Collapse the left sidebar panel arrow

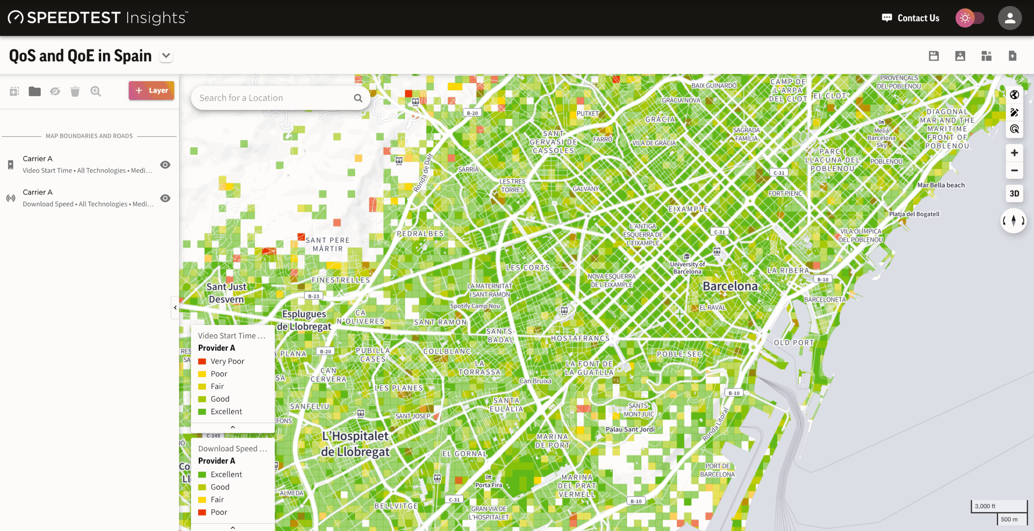[175, 308]
